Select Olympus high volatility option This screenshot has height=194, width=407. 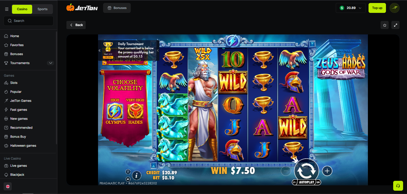(x=115, y=112)
